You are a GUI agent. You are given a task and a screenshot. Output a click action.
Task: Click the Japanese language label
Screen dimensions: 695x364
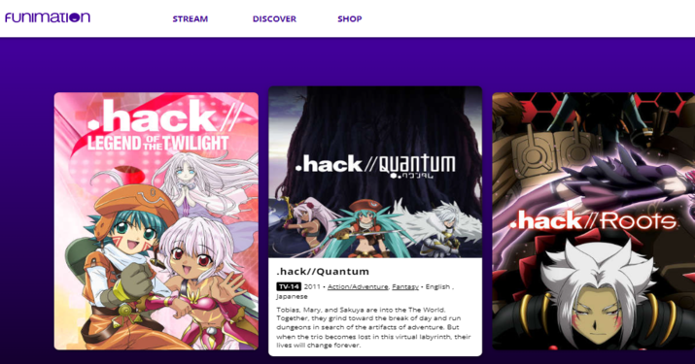click(x=292, y=296)
